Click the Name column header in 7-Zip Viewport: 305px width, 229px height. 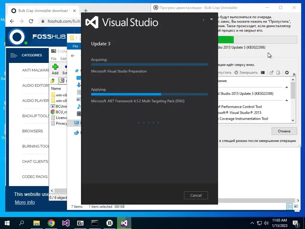[x=56, y=88]
